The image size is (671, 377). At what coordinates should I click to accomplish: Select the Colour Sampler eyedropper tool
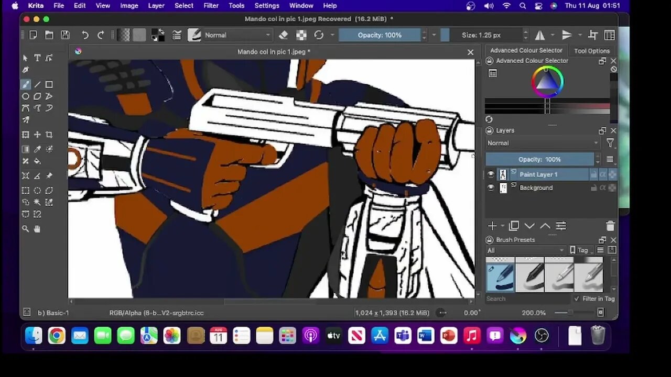pyautogui.click(x=37, y=149)
